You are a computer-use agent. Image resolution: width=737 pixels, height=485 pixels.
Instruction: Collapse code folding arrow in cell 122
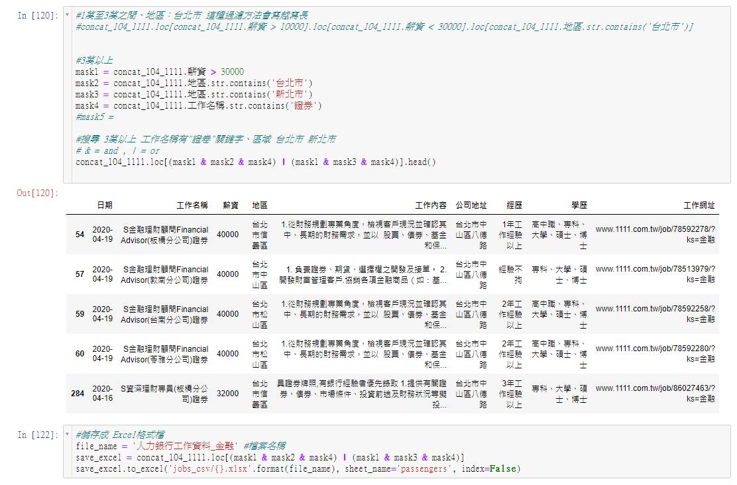click(68, 435)
